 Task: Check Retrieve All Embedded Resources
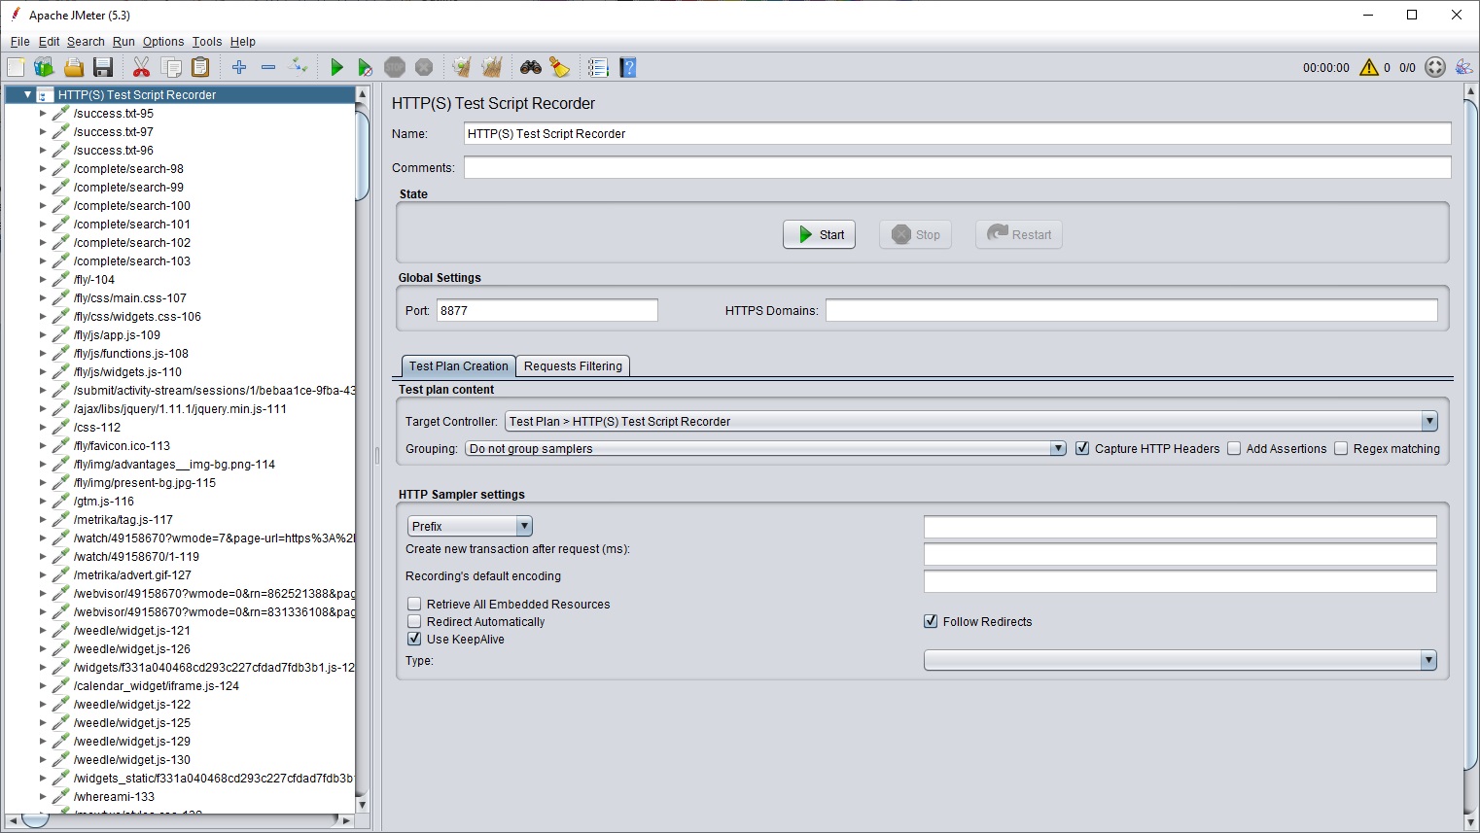[x=414, y=604]
